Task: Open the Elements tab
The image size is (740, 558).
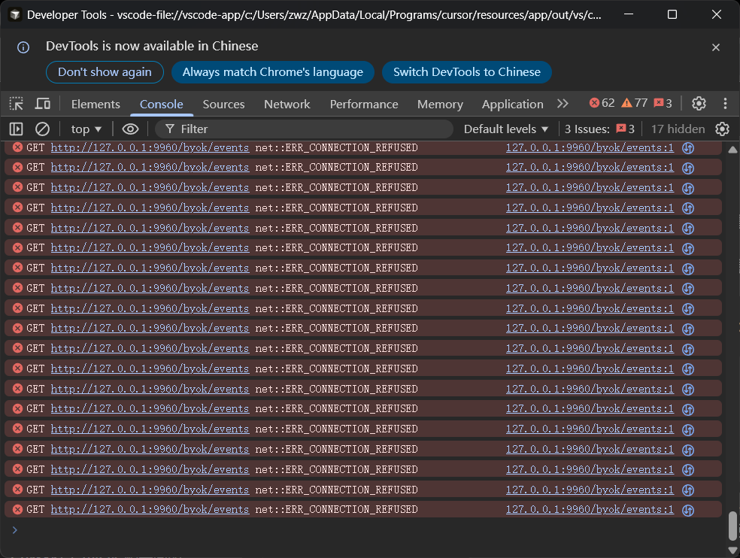Action: tap(96, 104)
